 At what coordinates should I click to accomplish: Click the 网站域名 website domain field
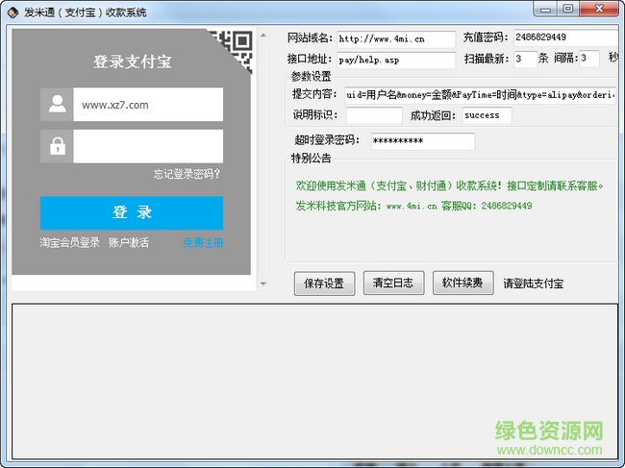coord(396,39)
